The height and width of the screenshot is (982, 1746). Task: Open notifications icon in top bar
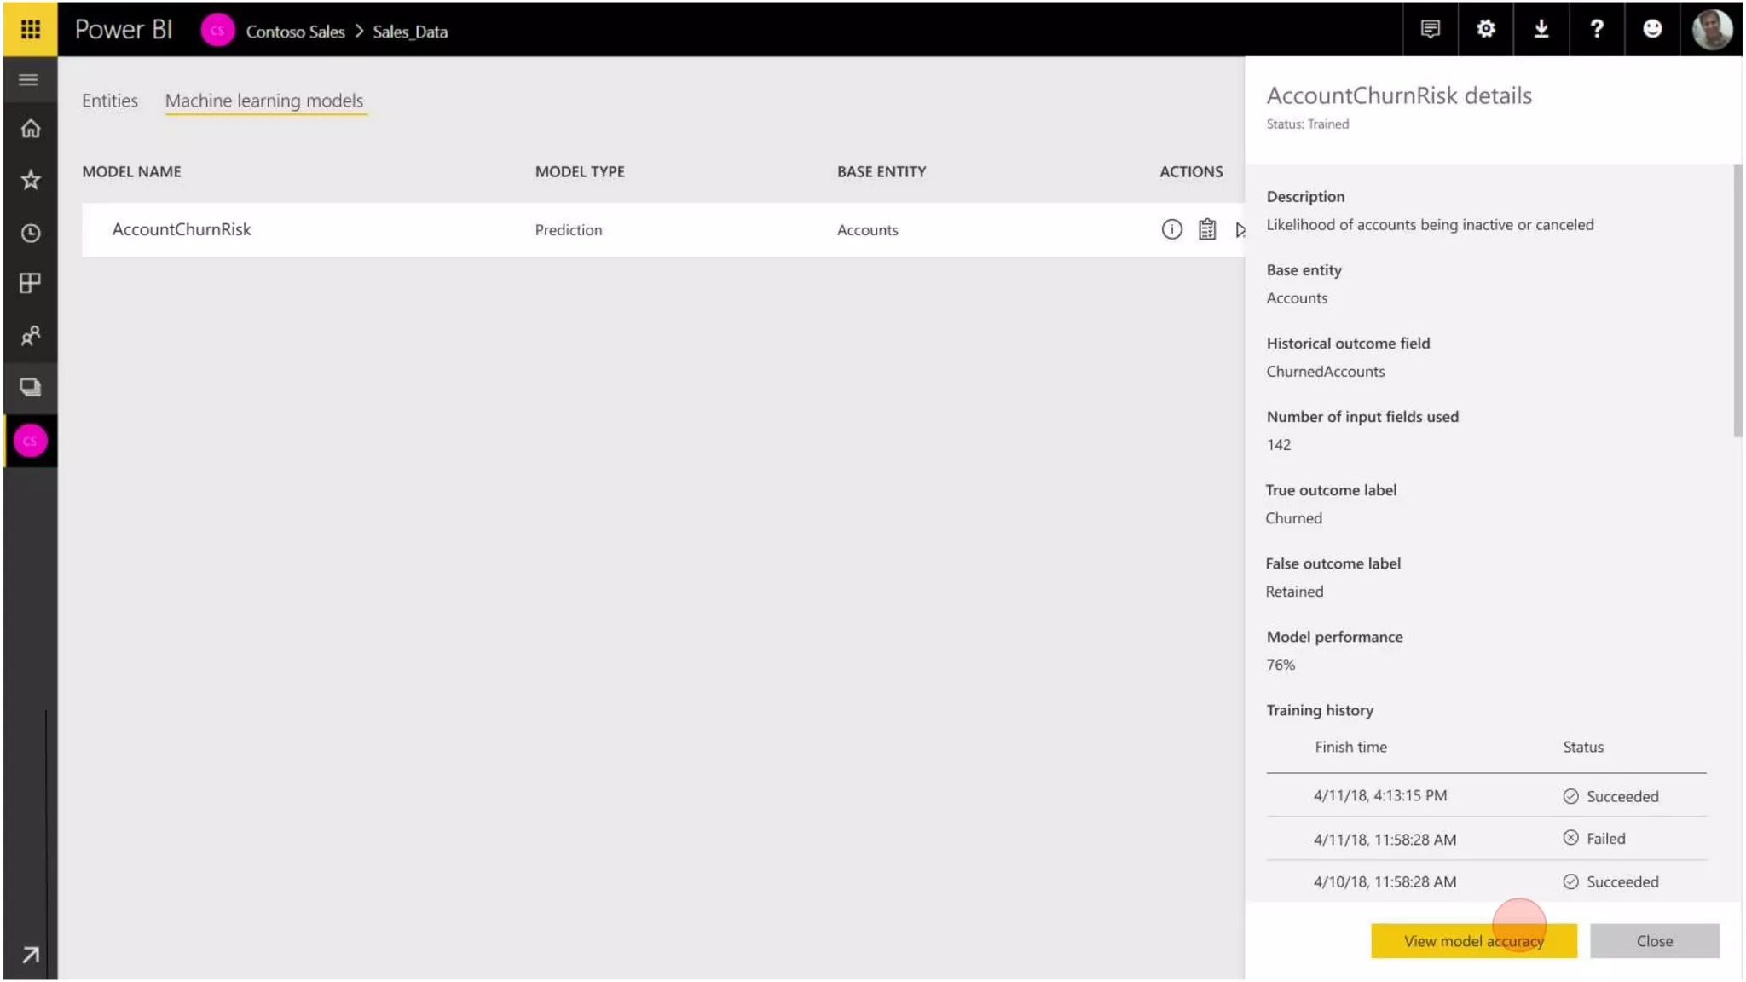point(1430,29)
